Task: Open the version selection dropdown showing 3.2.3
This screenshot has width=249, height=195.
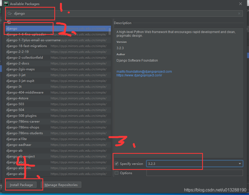Action: click(240, 163)
